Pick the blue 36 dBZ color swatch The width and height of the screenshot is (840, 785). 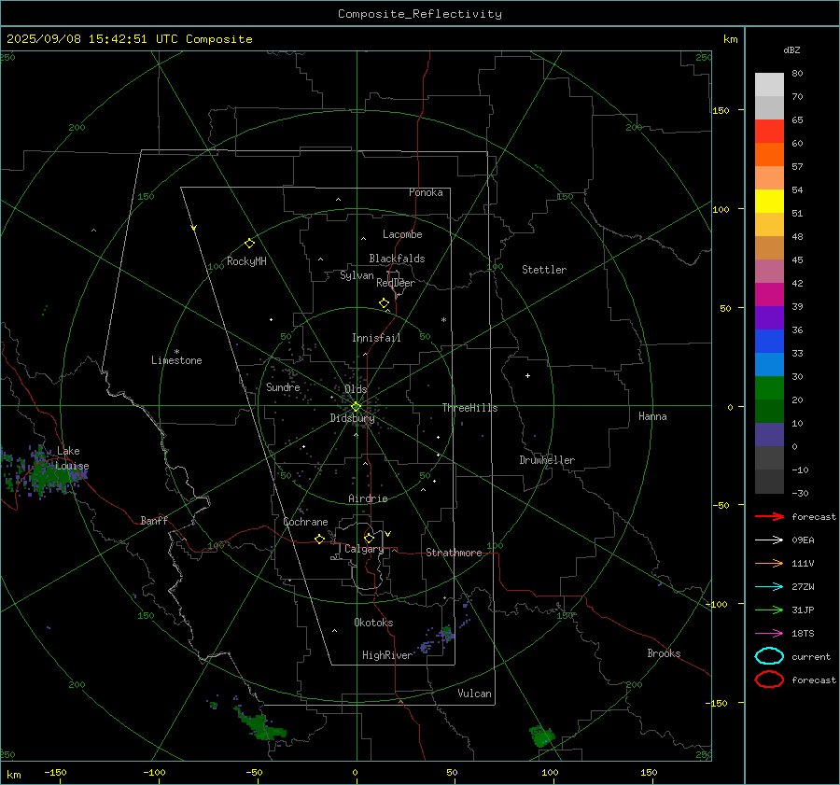pyautogui.click(x=769, y=341)
